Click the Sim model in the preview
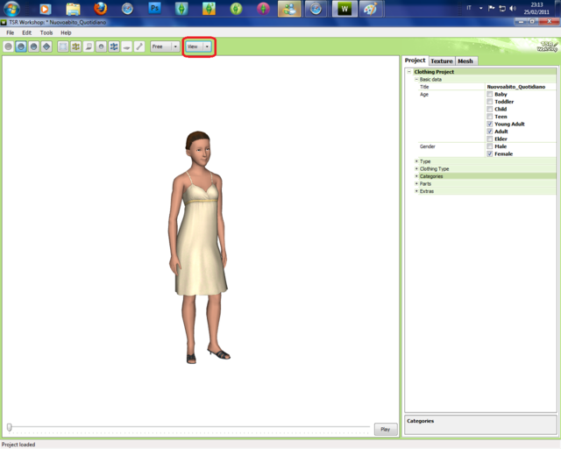The width and height of the screenshot is (561, 449). click(x=199, y=247)
